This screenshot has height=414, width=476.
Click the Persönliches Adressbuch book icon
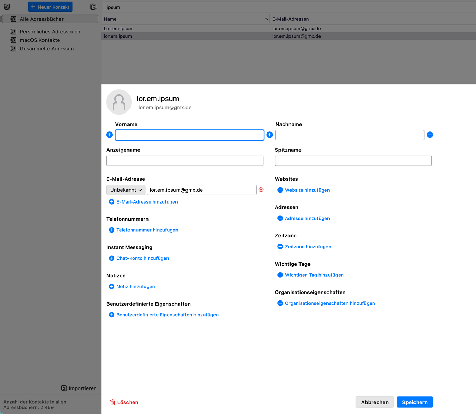point(13,32)
